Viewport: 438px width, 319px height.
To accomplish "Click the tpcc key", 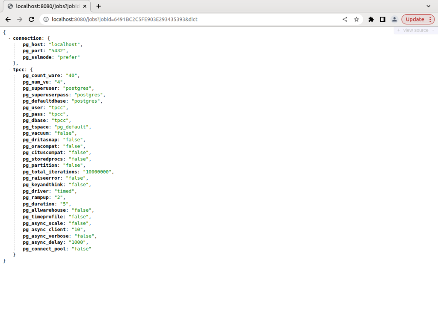I will tap(18, 70).
